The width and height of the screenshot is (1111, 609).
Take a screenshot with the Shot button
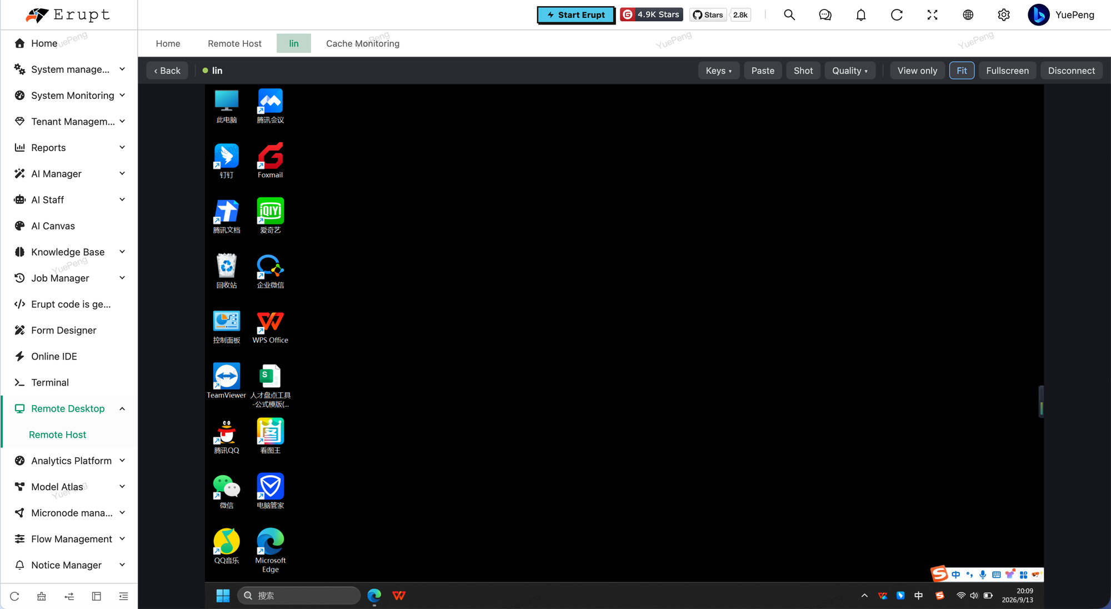click(x=803, y=71)
